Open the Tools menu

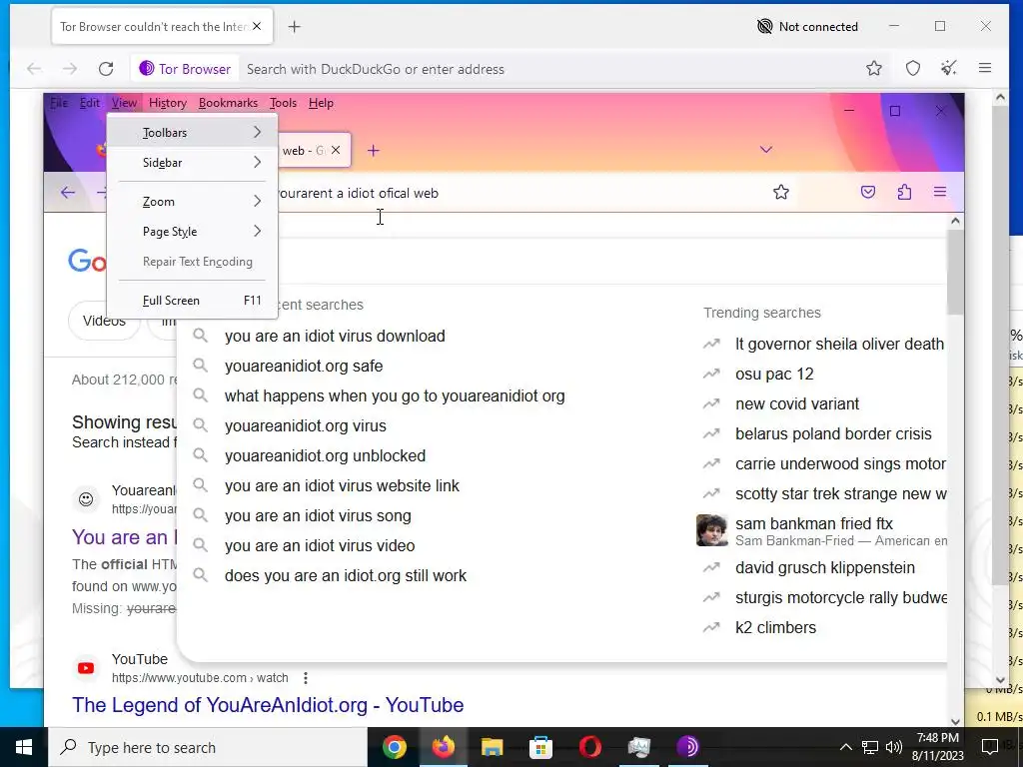(283, 103)
